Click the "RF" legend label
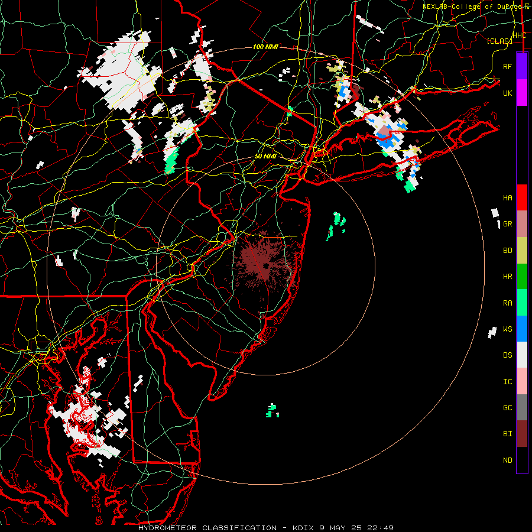532x532 pixels. click(507, 66)
